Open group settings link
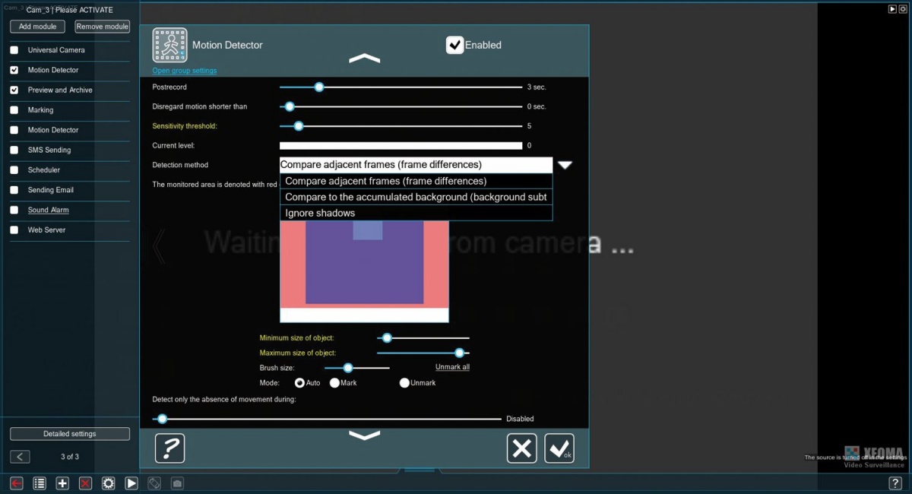Viewport: 912px width, 494px height. [x=185, y=71]
